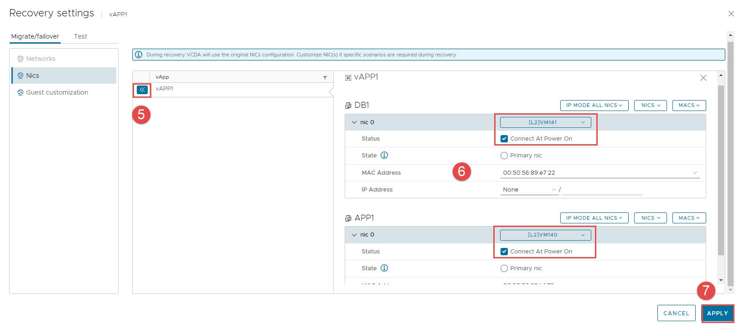Click the APP1 virtual machine icon
739x328 pixels.
coord(348,218)
